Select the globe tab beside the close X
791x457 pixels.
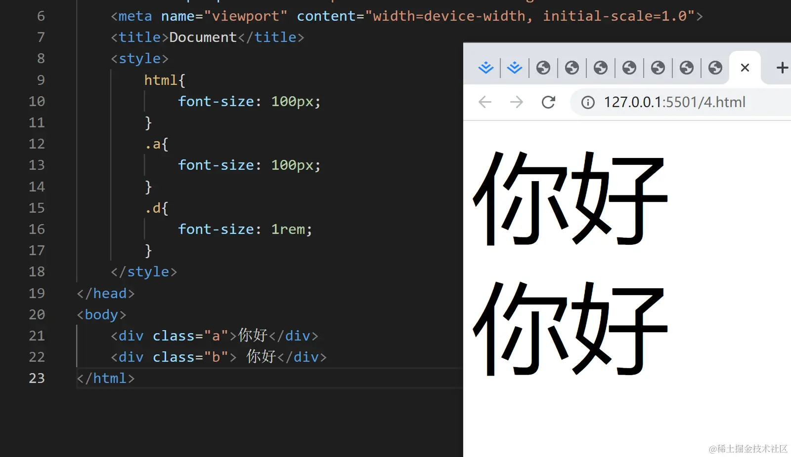pos(715,68)
